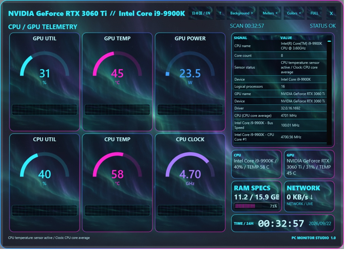
Task: Click the CPU / GPU TELEMETRY heading
Action: click(43, 27)
